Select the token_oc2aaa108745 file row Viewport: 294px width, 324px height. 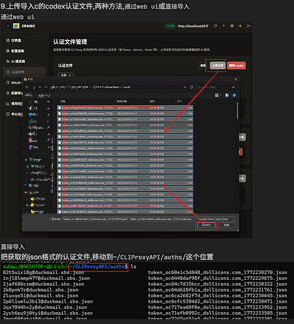(x=125, y=143)
